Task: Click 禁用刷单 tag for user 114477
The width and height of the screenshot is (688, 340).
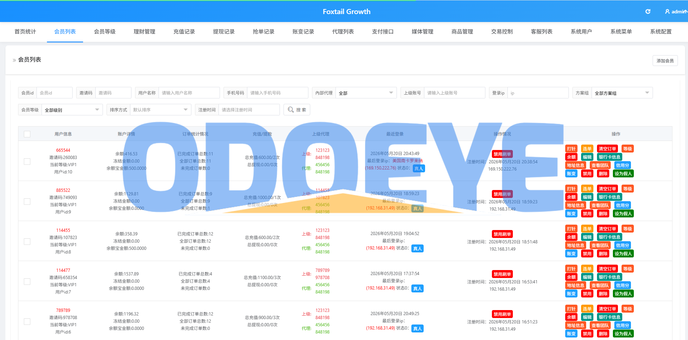Action: pyautogui.click(x=502, y=274)
